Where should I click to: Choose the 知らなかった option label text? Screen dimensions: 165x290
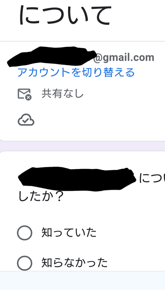[x=74, y=263]
